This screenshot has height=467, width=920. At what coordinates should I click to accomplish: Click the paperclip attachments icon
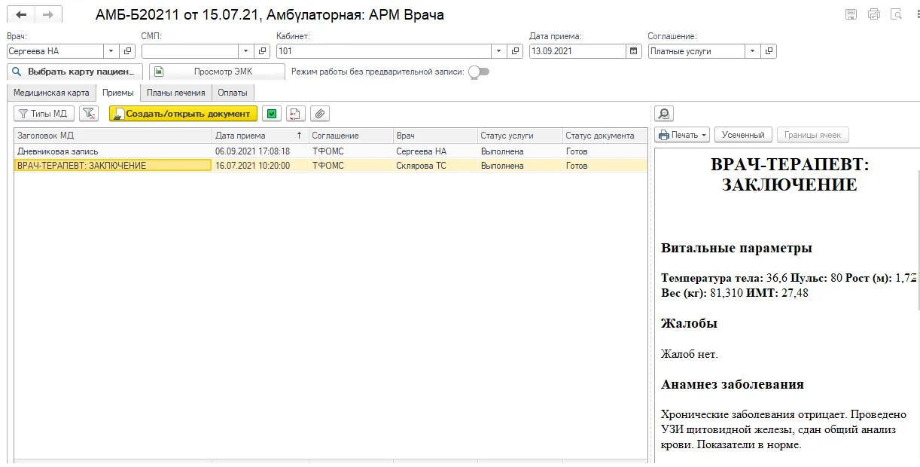click(320, 114)
